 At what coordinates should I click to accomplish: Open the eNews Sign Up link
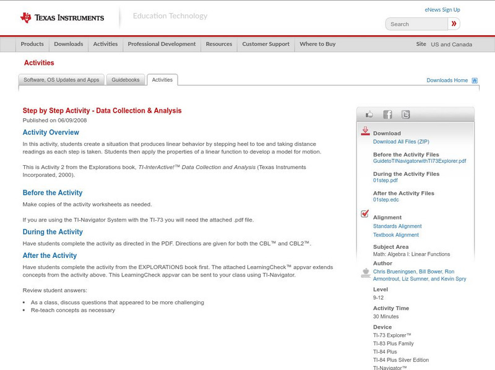pos(442,10)
